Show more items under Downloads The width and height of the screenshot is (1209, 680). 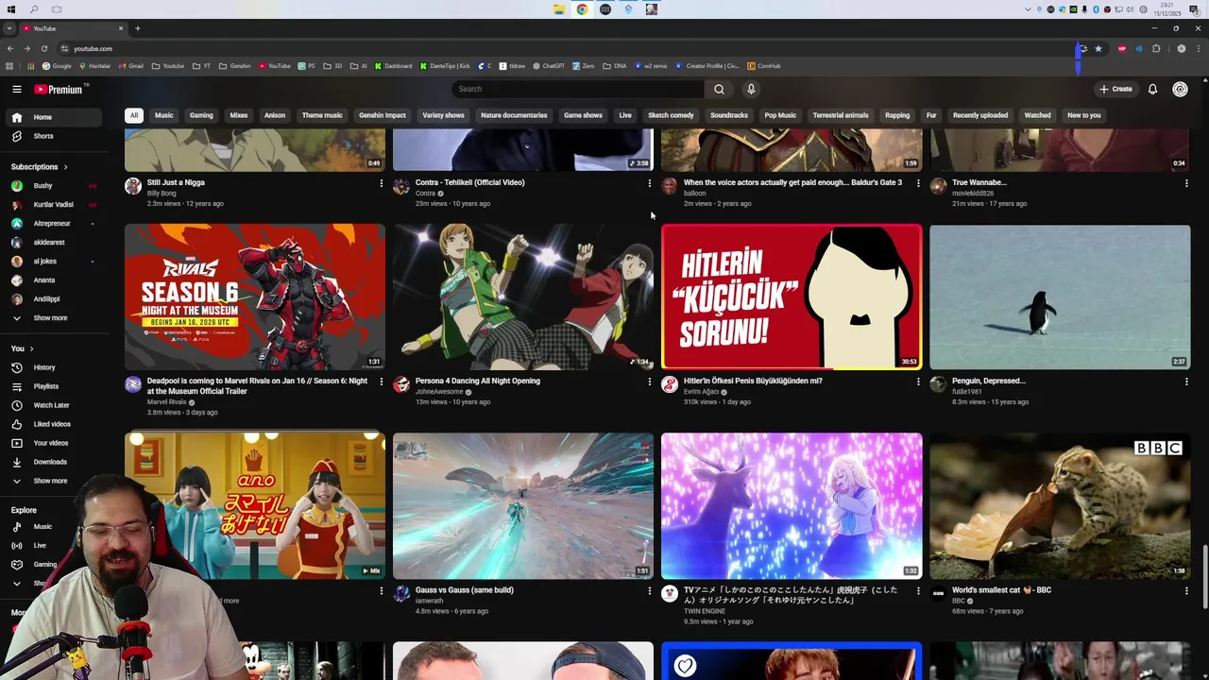pos(52,481)
